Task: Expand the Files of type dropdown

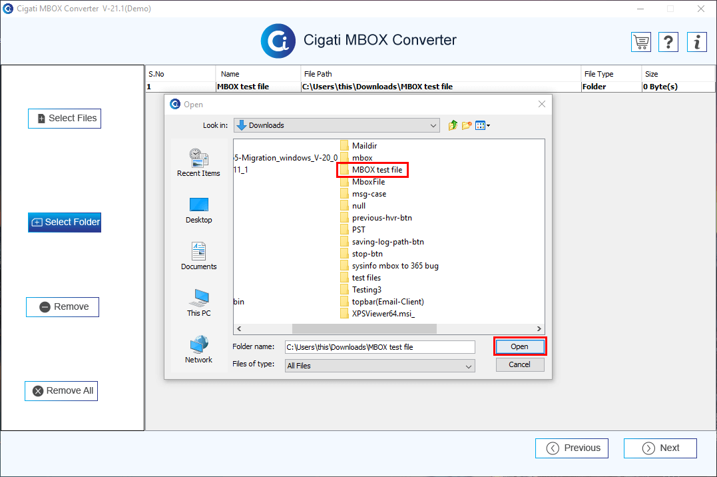Action: pos(379,366)
